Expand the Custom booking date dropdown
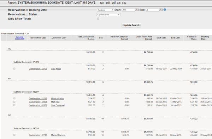The width and height of the screenshot is (212, 139). (105, 10)
